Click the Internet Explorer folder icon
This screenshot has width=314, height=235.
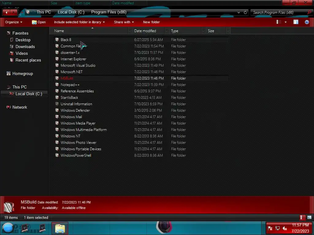[57, 59]
